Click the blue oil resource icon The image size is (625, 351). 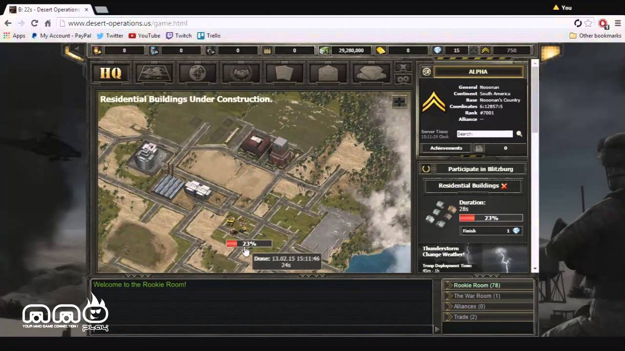(x=154, y=50)
